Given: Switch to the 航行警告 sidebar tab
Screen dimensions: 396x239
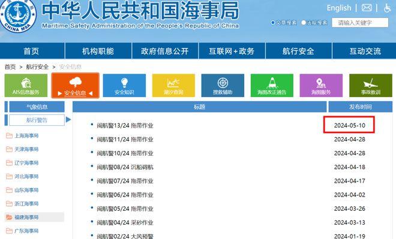Looking at the screenshot, I should coord(37,120).
